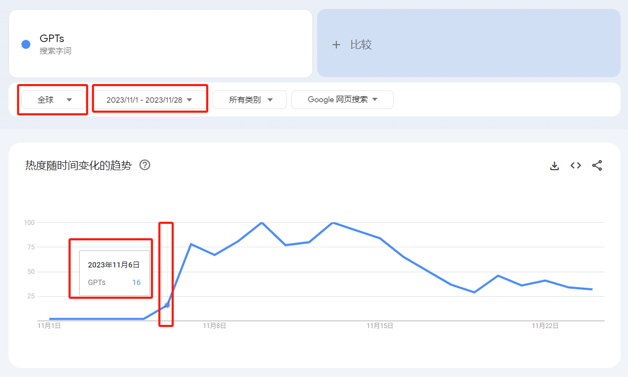Click the 11月8日 axis label
The width and height of the screenshot is (628, 377).
[x=214, y=326]
